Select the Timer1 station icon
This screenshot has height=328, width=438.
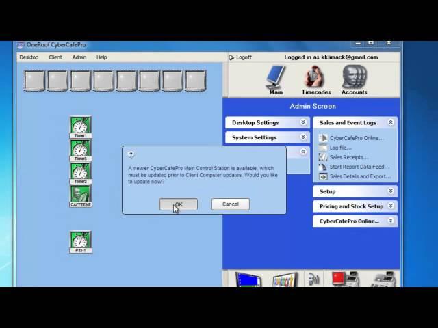(81, 126)
